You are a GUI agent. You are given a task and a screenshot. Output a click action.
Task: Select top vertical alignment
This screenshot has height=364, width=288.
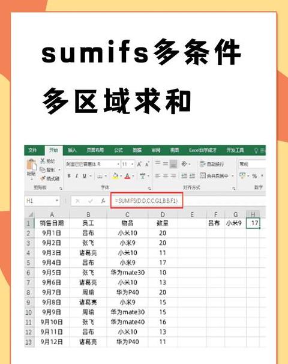(x=158, y=163)
